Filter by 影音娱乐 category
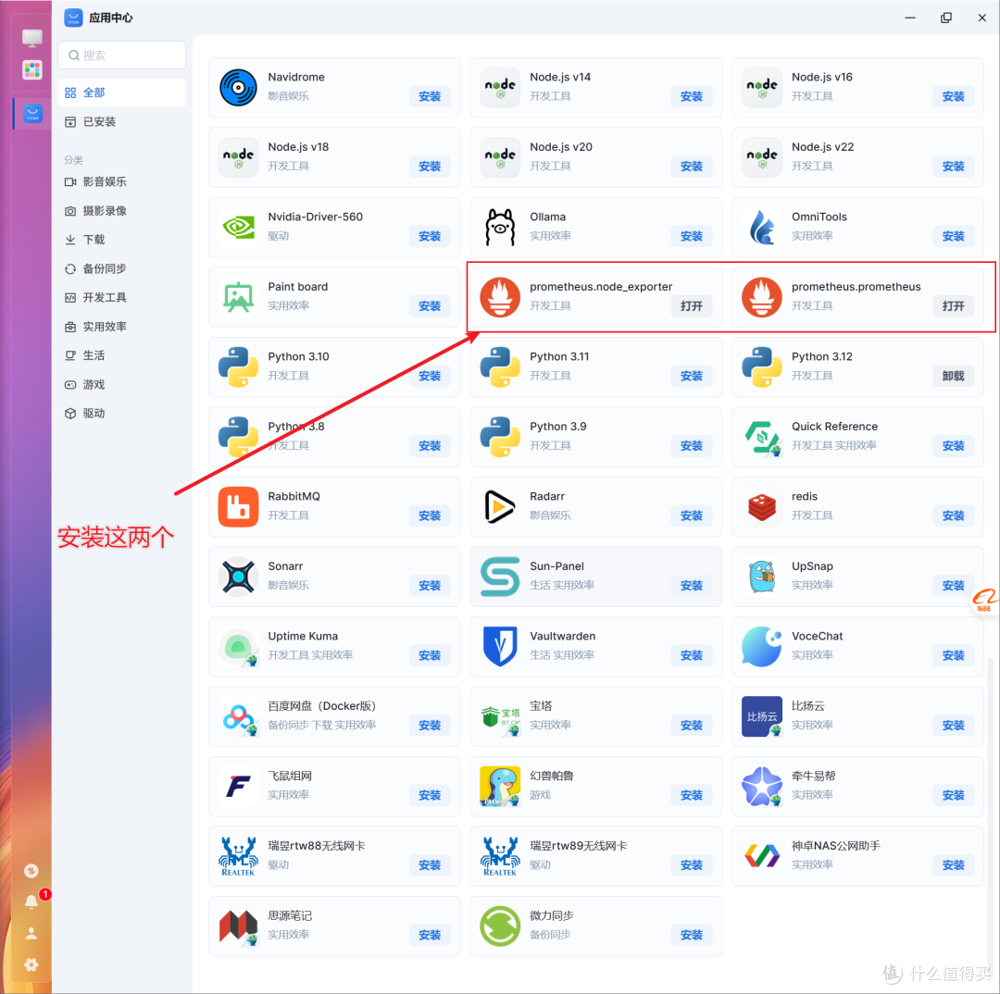Image resolution: width=1000 pixels, height=994 pixels. pyautogui.click(x=122, y=181)
